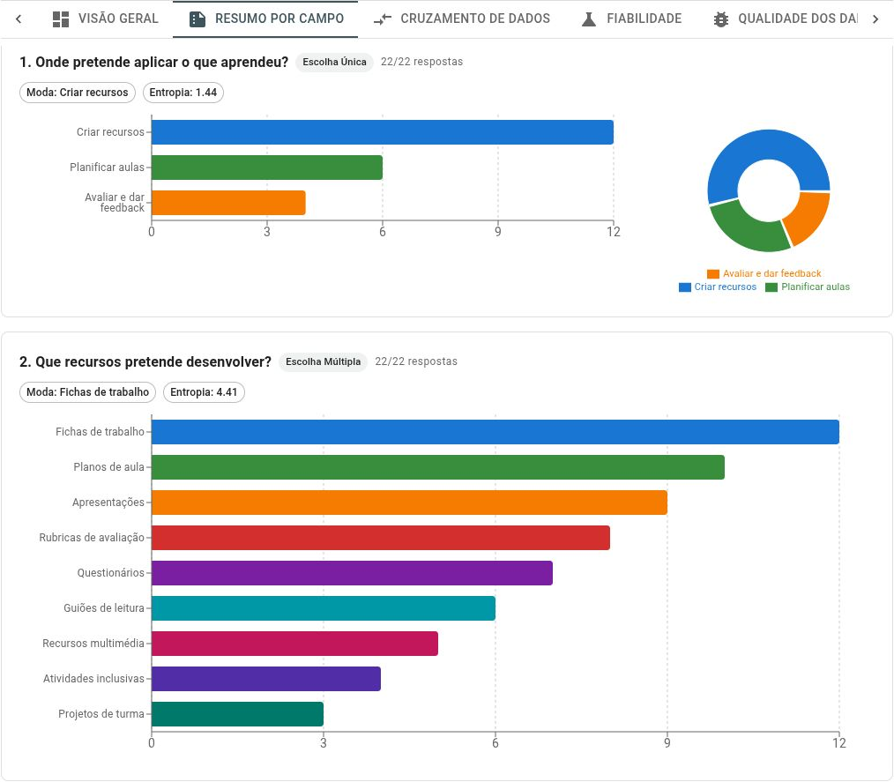Select the Resumo por Campo tab
This screenshot has height=782, width=894.
click(265, 19)
